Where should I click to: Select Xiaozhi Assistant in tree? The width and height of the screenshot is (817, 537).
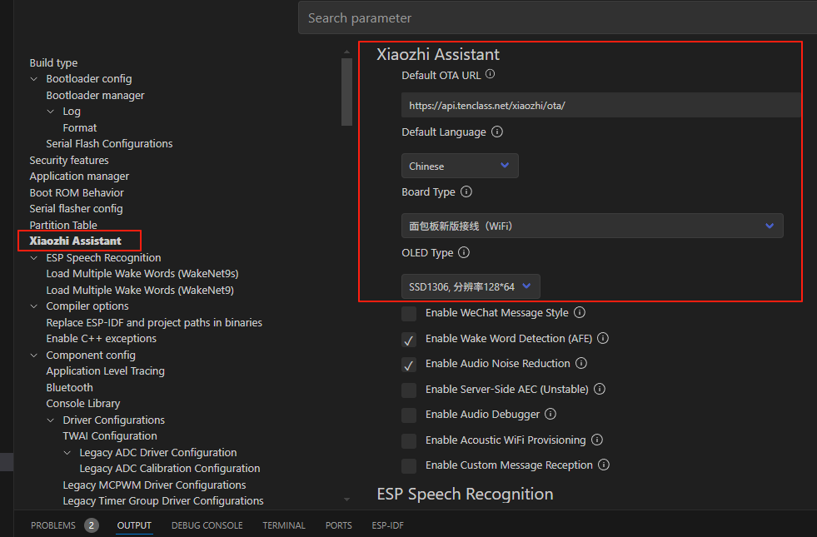(75, 241)
